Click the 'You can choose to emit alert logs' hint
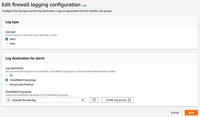Viewport: 200px width, 117px height. click(31, 35)
